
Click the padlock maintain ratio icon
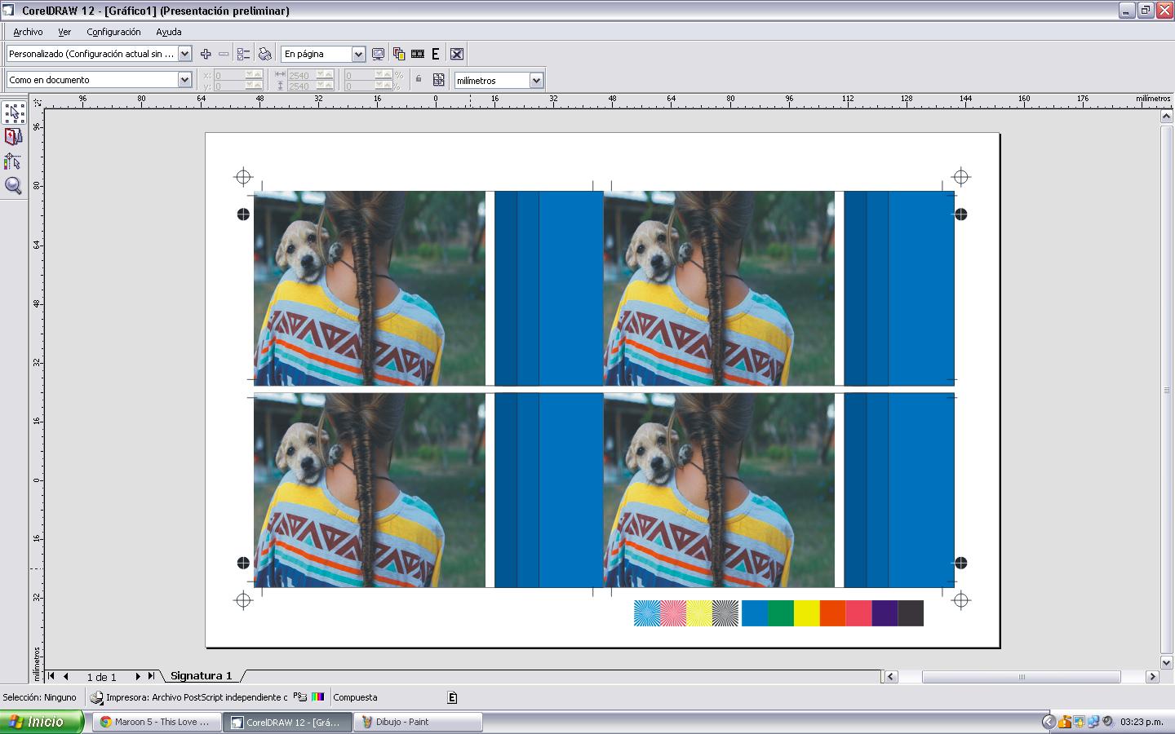point(419,79)
